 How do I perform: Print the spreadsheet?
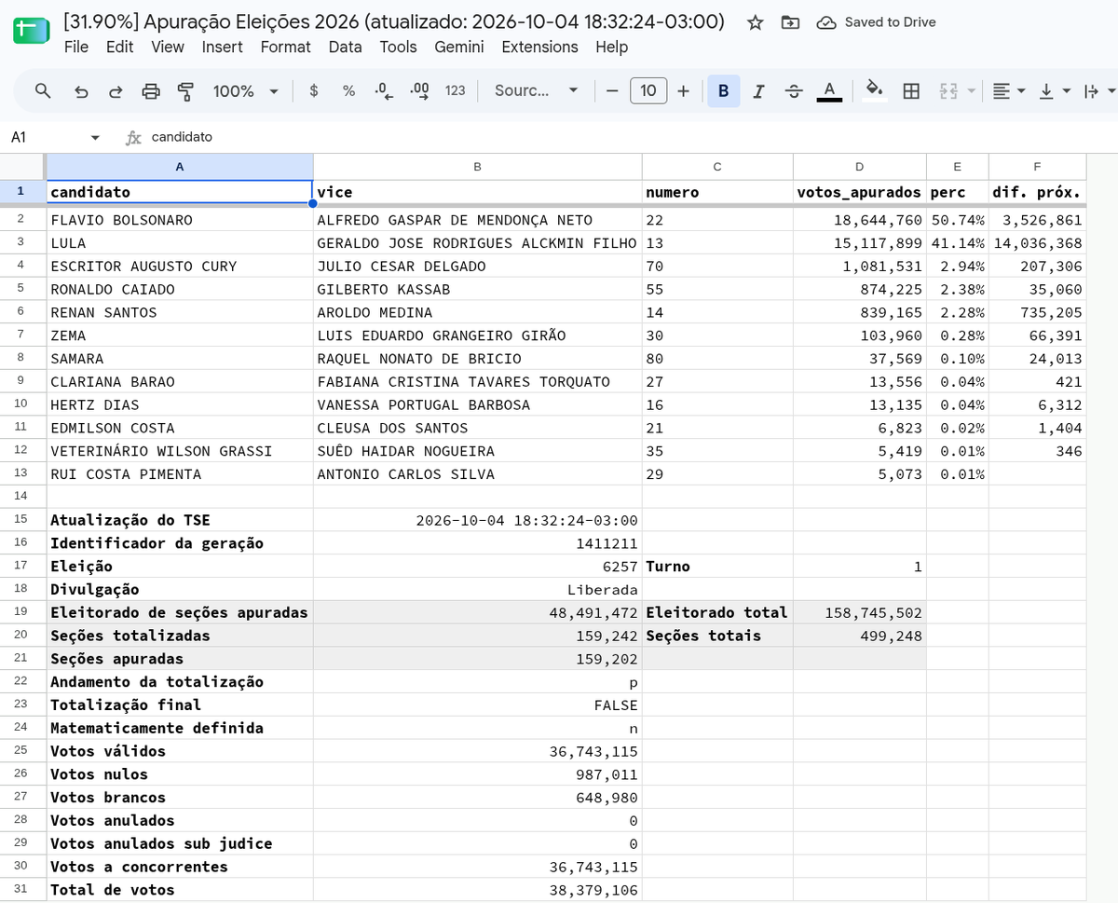(x=151, y=90)
